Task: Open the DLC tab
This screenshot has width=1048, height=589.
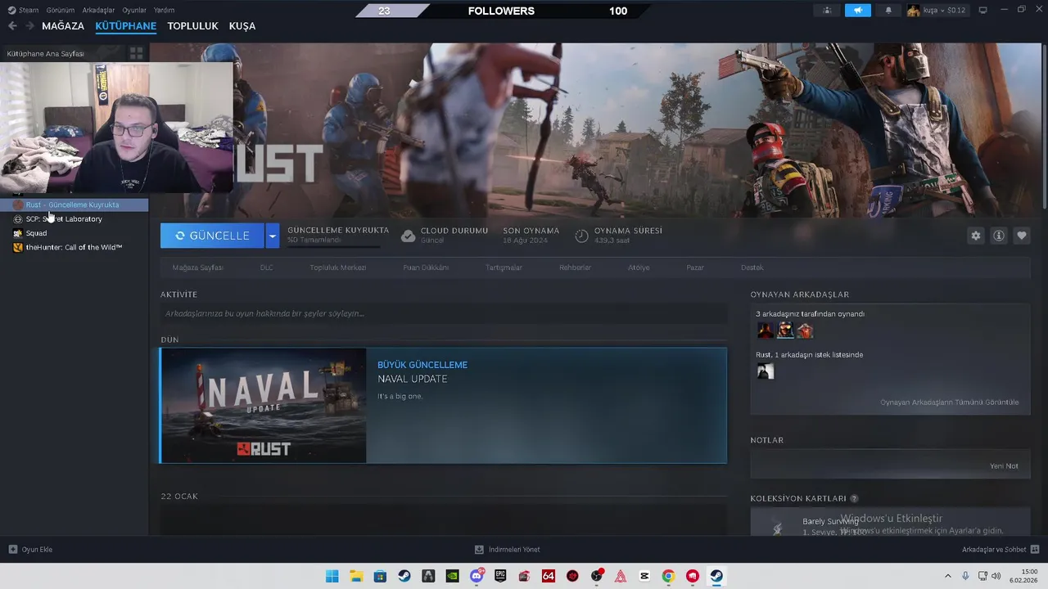Action: pos(266,268)
